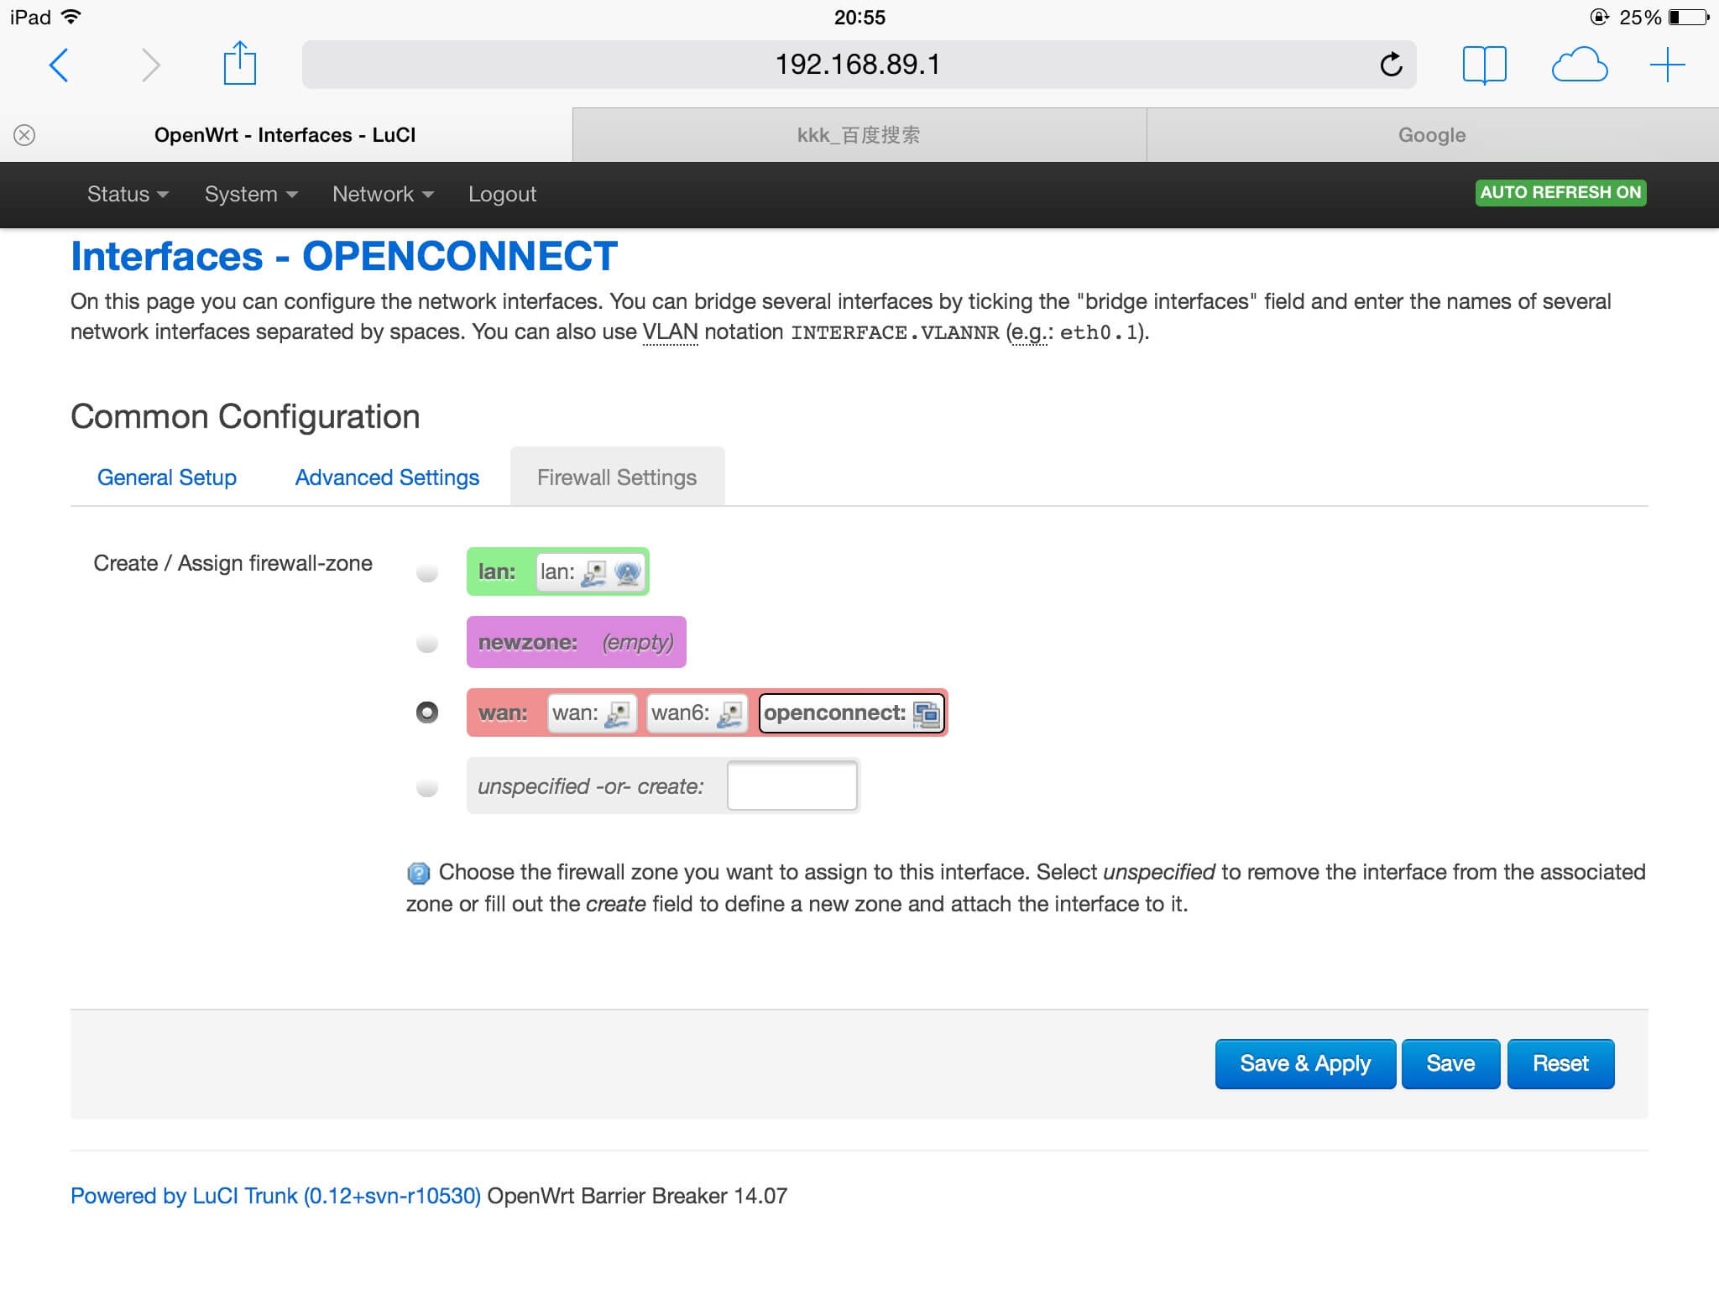Switch to the Google browser tab
This screenshot has height=1289, width=1719.
1432,135
